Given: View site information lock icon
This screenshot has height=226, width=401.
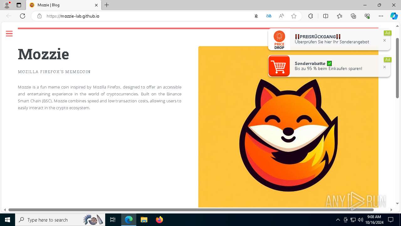Looking at the screenshot, I should coord(39,16).
